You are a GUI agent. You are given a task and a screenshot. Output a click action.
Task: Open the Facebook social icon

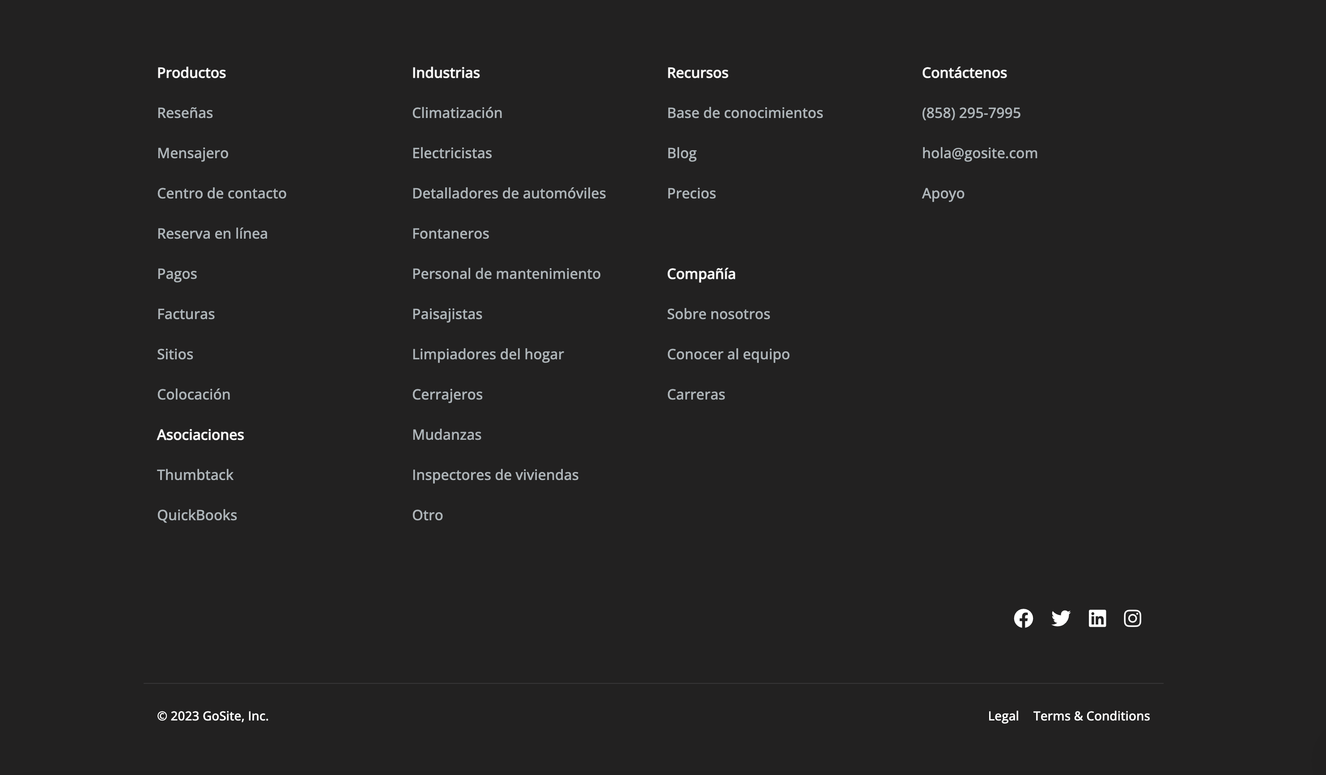point(1023,618)
